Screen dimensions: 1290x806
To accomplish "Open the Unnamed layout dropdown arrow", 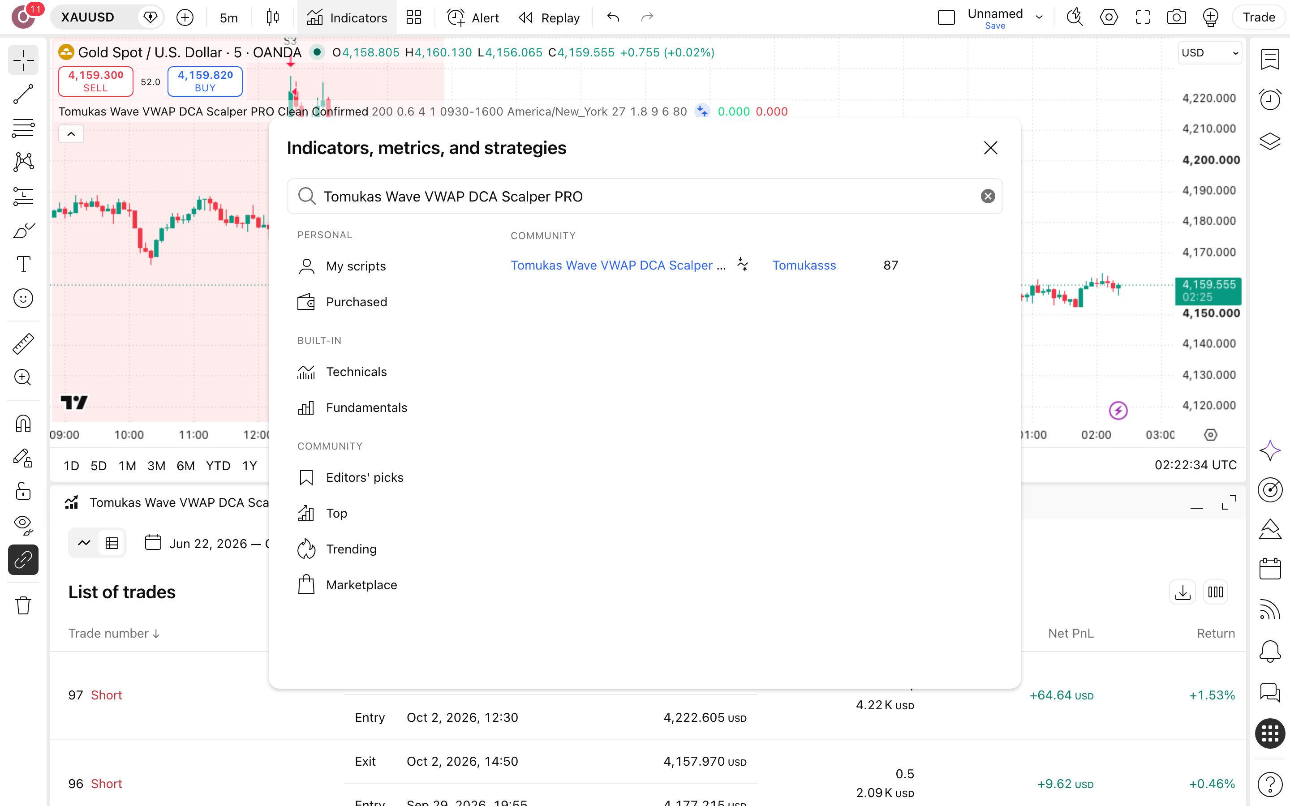I will click(1039, 17).
